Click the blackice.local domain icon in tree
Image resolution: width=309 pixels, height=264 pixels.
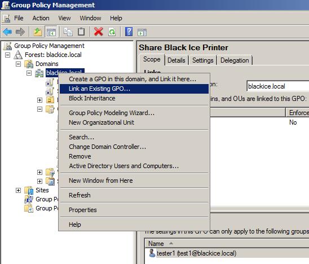(x=39, y=73)
